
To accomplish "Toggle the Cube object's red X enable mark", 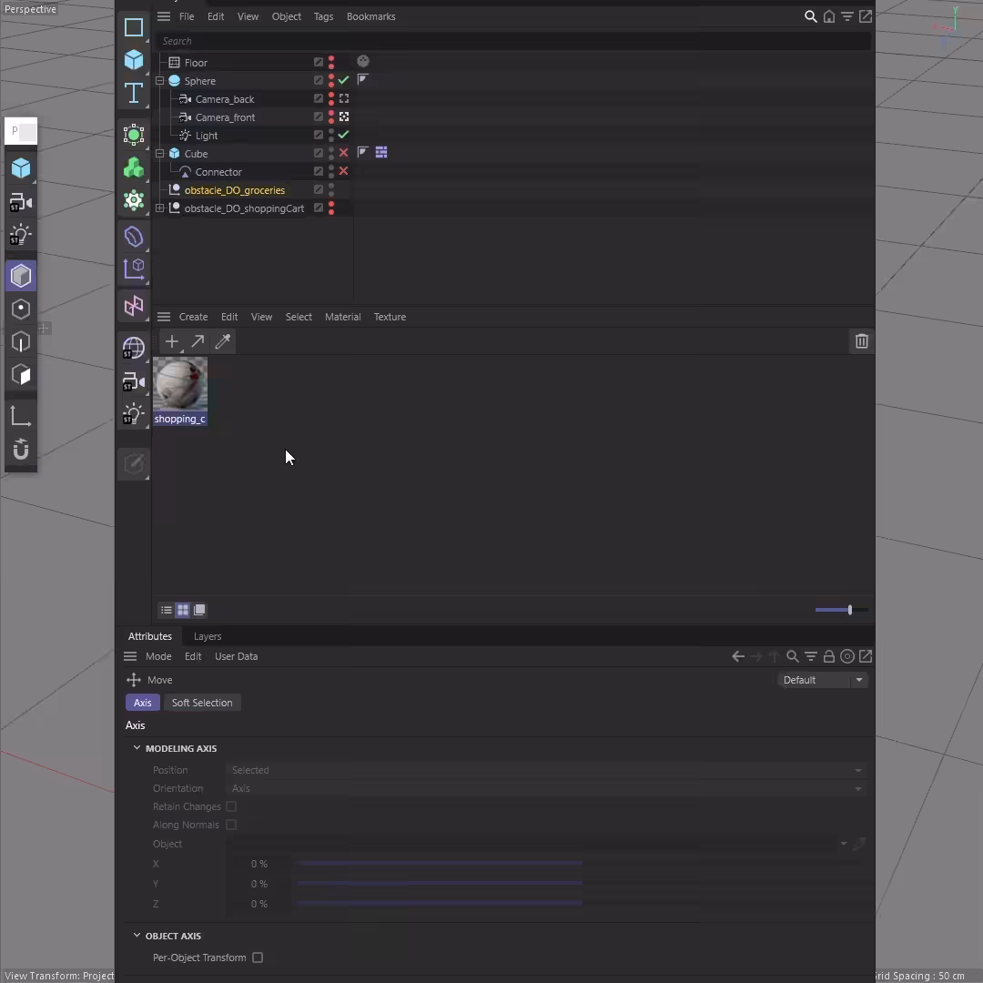I will tap(343, 153).
